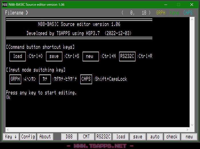Click the boxed CAPS label in editor
The height and width of the screenshot is (149, 200).
[x=86, y=79]
